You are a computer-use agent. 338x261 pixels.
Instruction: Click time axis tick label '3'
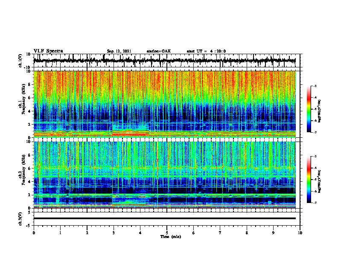point(114,233)
